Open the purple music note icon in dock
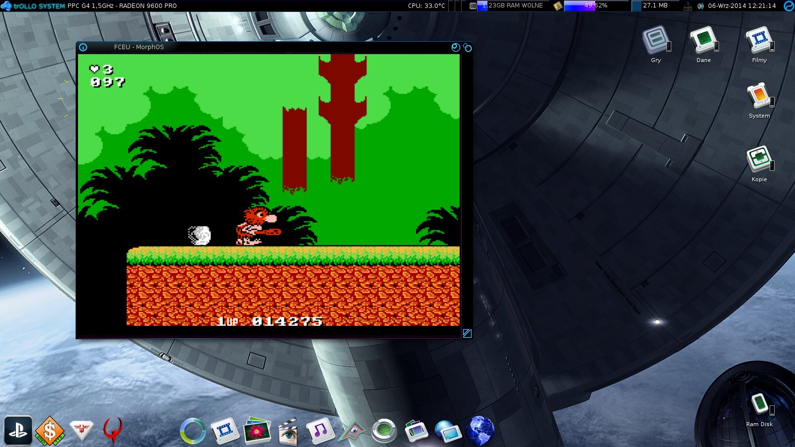This screenshot has height=447, width=795. point(320,431)
